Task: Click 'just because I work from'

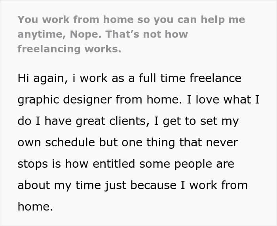Action: point(176,185)
